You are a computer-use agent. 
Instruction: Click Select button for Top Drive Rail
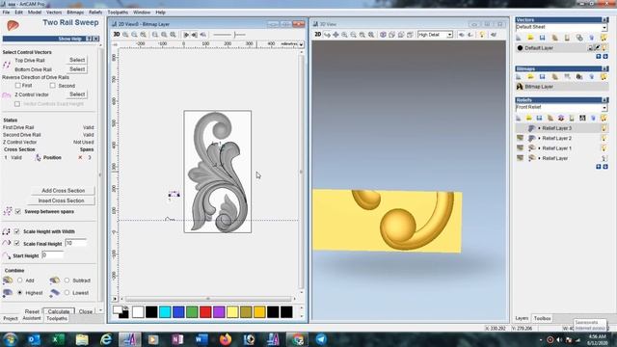pos(77,60)
